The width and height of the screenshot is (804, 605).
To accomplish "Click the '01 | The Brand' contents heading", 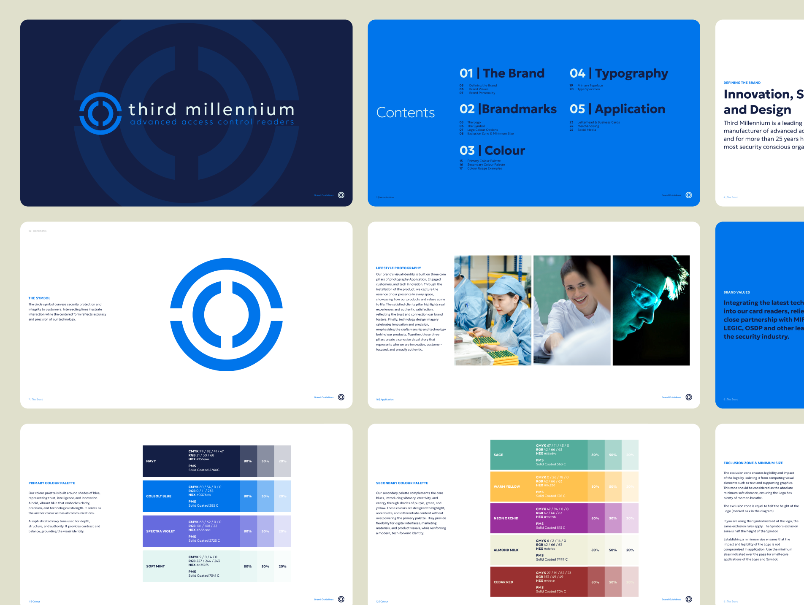I will [x=502, y=73].
